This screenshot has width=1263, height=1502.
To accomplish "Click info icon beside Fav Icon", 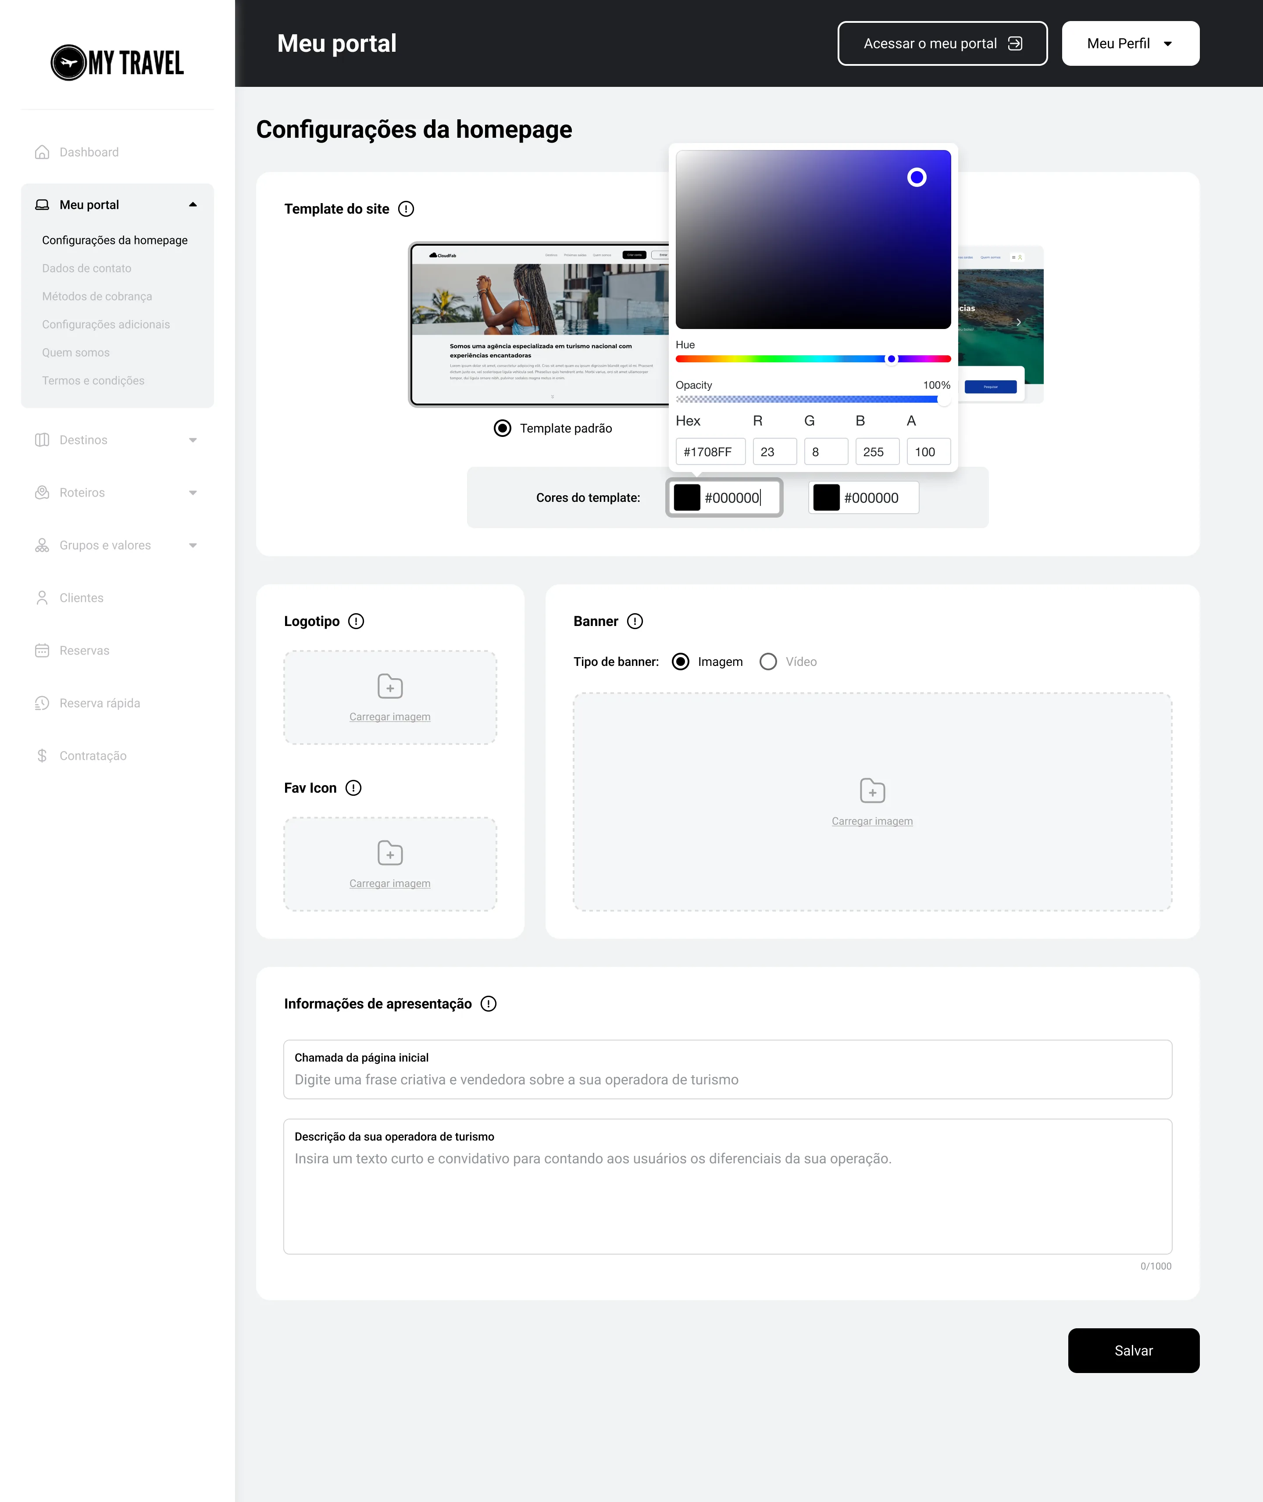I will 353,788.
